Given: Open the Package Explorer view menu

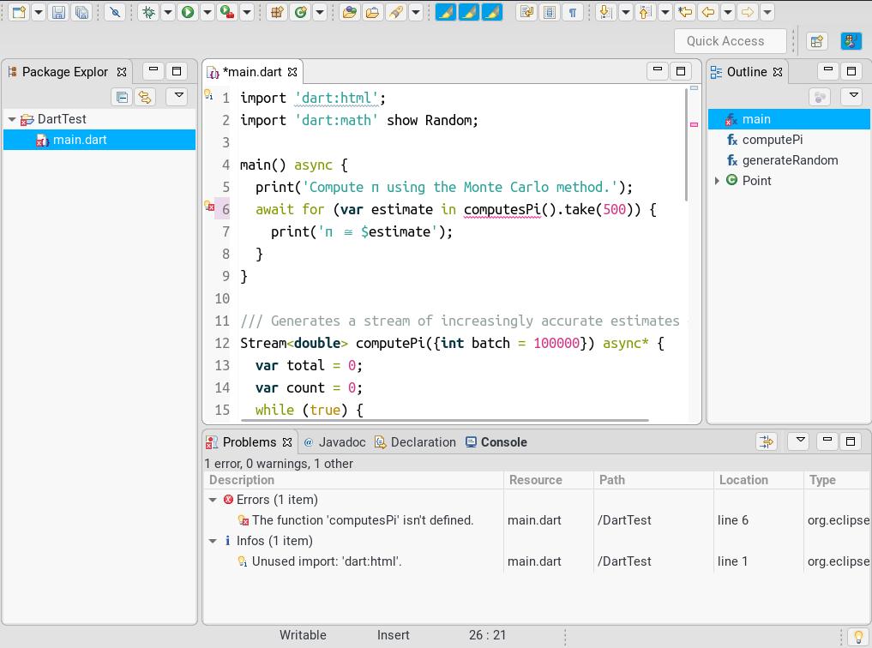Looking at the screenshot, I should click(x=178, y=96).
